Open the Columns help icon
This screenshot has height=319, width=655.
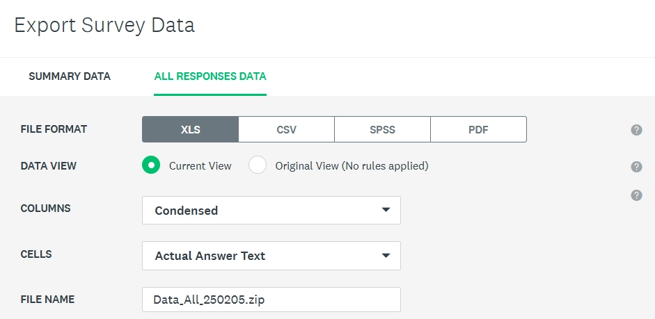coord(636,195)
